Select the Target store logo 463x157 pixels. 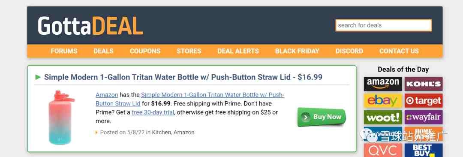[424, 100]
